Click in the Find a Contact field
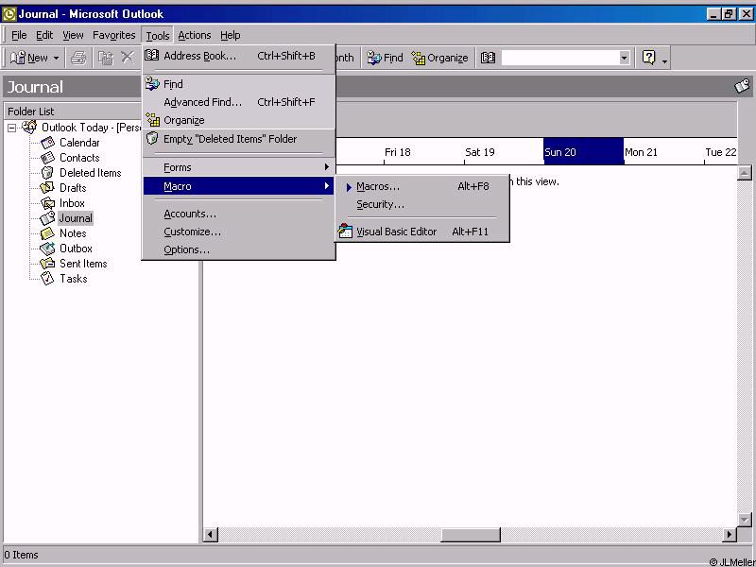This screenshot has width=756, height=567. (x=559, y=58)
